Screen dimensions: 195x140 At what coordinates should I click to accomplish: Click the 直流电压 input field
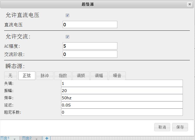pos(90,24)
